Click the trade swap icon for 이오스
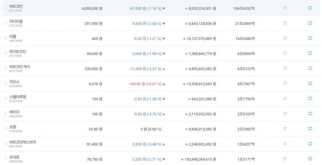 pos(310,83)
